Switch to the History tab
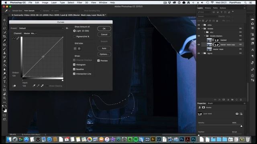This screenshot has height=144, width=257. click(x=208, y=8)
